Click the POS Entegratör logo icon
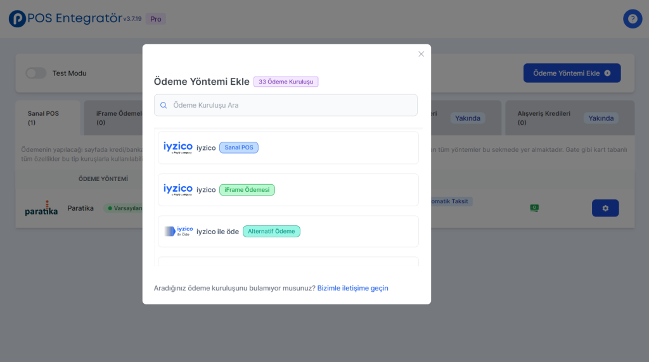The image size is (649, 362). click(17, 19)
